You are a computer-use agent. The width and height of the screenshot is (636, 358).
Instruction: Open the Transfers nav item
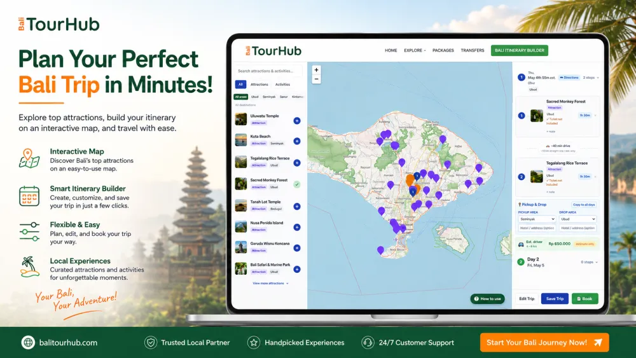[473, 51]
